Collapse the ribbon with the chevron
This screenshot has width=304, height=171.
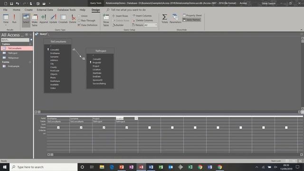point(301,29)
